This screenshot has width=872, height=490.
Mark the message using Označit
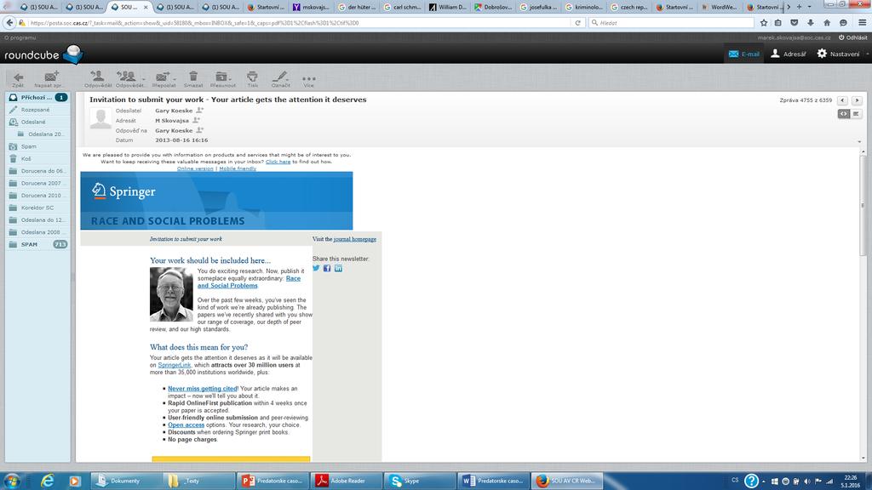click(x=280, y=79)
